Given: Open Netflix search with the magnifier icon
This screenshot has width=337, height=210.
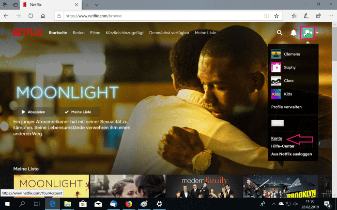Looking at the screenshot, I should (x=279, y=33).
